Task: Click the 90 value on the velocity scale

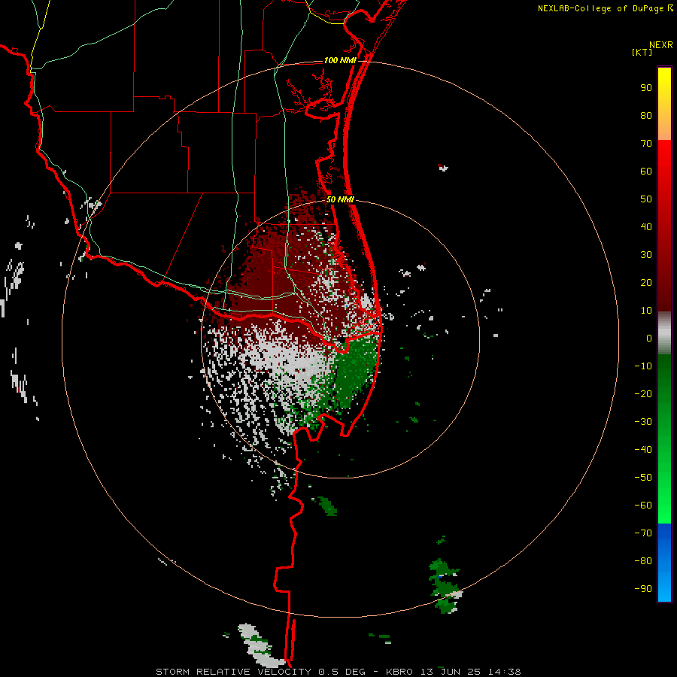Action: click(x=646, y=88)
